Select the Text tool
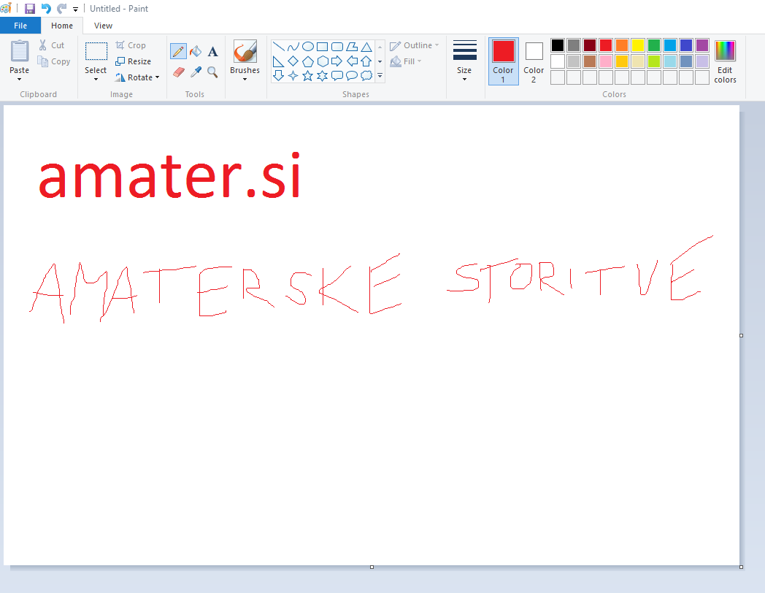 point(212,51)
